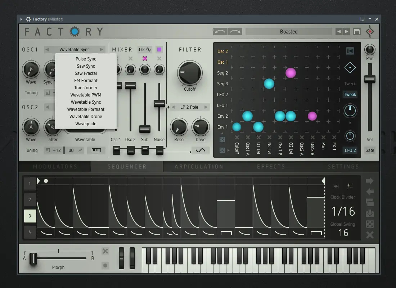This screenshot has width=396, height=288.
Task: Click sequencer shift left arrow
Action: click(370, 192)
